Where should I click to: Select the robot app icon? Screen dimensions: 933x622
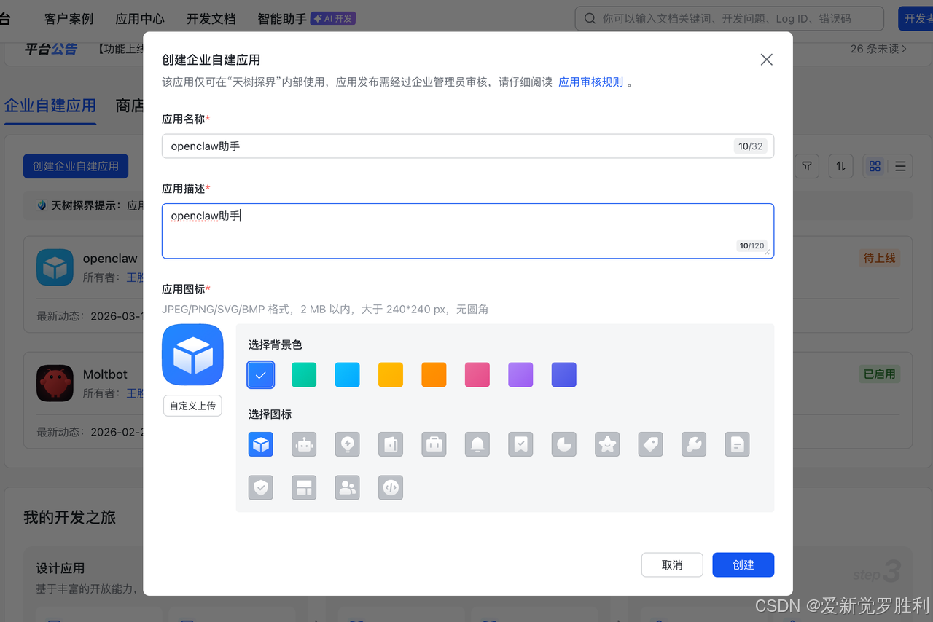pos(304,444)
